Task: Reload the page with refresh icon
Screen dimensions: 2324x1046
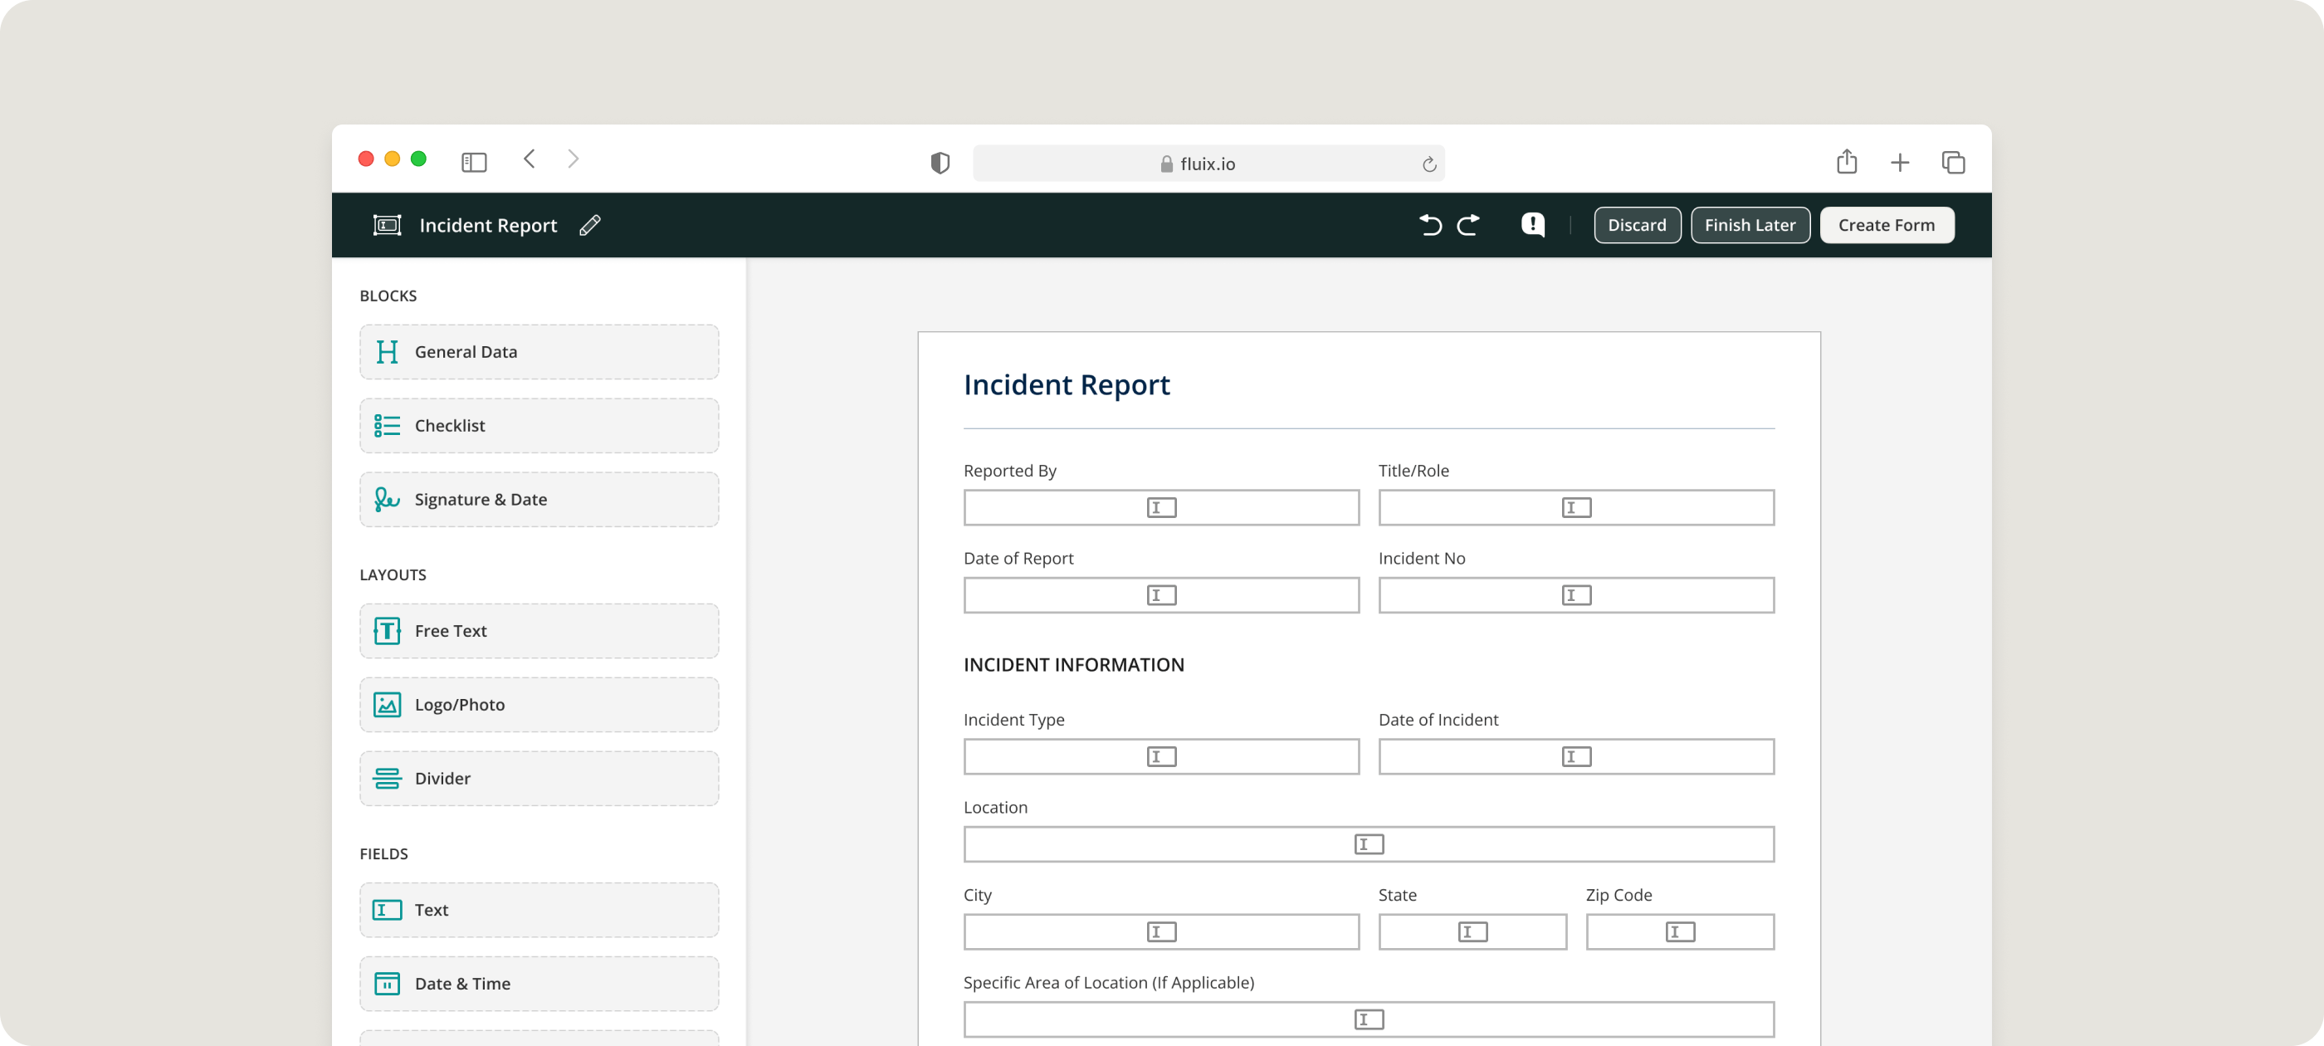Action: point(1429,164)
